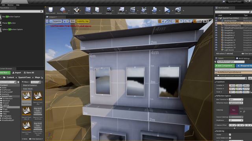Viewport: 252px width, 141px height.
Task: Toggle visibility of BlockingVolume in outliner
Action: 216,21
